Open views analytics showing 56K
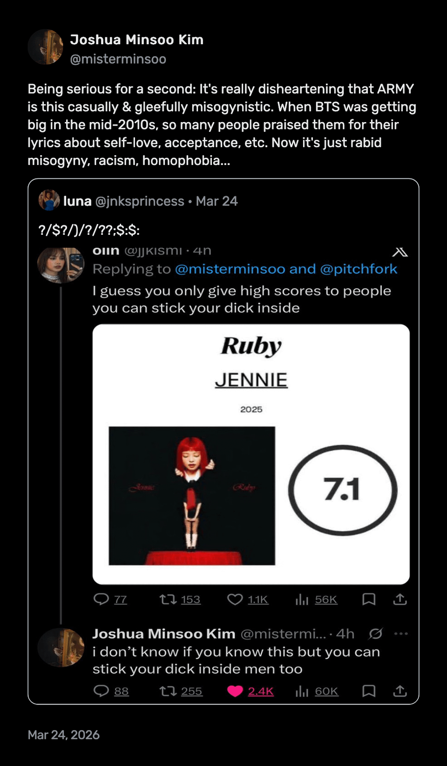Image resolution: width=447 pixels, height=766 pixels. [x=302, y=599]
